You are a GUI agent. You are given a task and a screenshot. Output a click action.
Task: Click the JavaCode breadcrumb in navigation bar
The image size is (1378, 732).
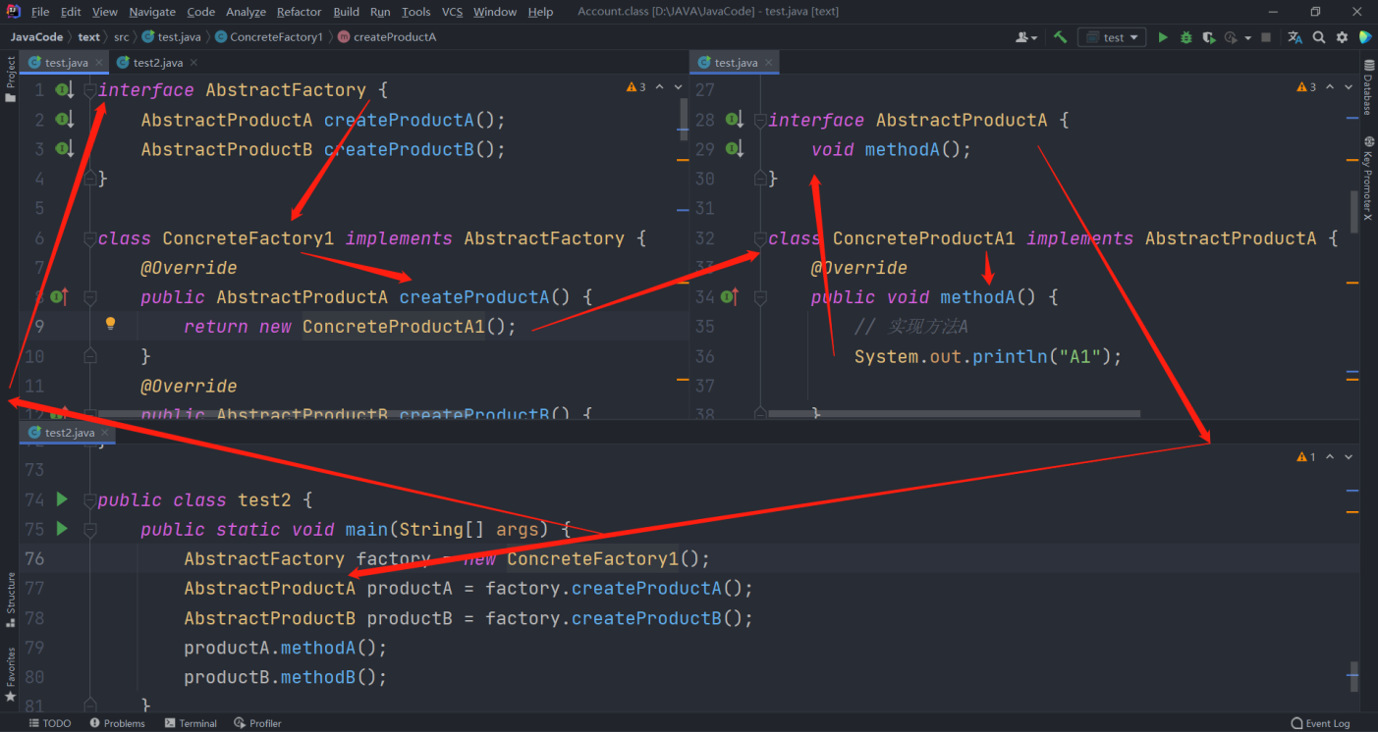coord(36,37)
